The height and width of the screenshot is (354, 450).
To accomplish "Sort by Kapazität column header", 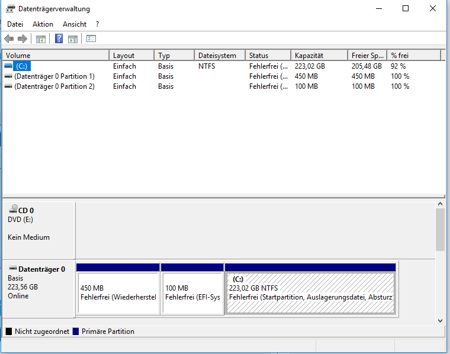I will click(x=319, y=56).
